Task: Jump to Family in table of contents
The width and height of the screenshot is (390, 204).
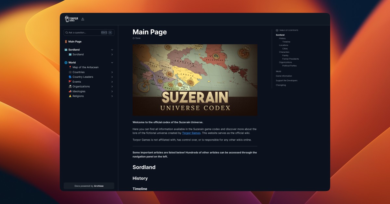Action: (285, 55)
